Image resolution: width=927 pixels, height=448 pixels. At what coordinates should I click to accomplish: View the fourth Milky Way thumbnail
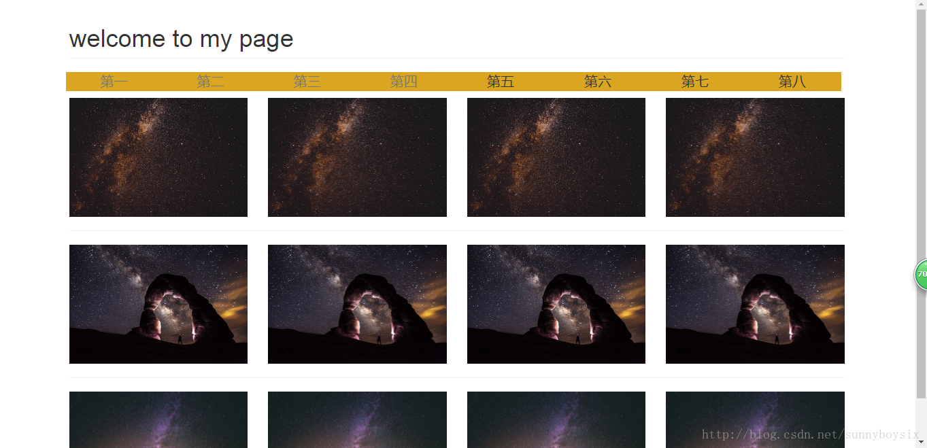[x=755, y=157]
